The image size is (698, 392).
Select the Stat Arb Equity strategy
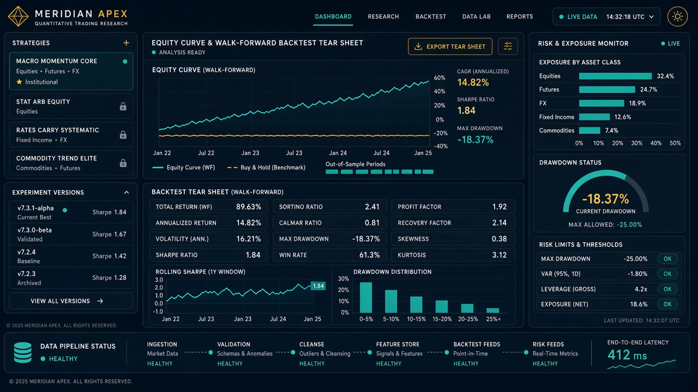tap(71, 106)
